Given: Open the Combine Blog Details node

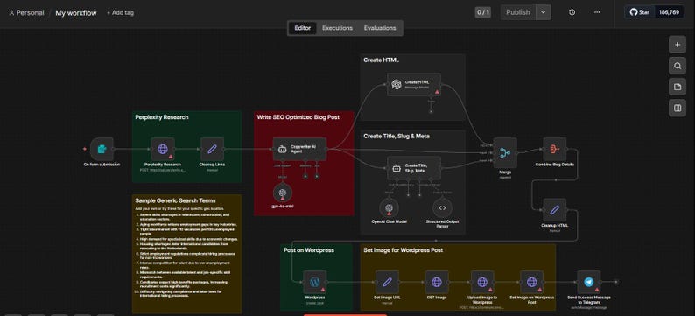Looking at the screenshot, I should click(x=554, y=149).
